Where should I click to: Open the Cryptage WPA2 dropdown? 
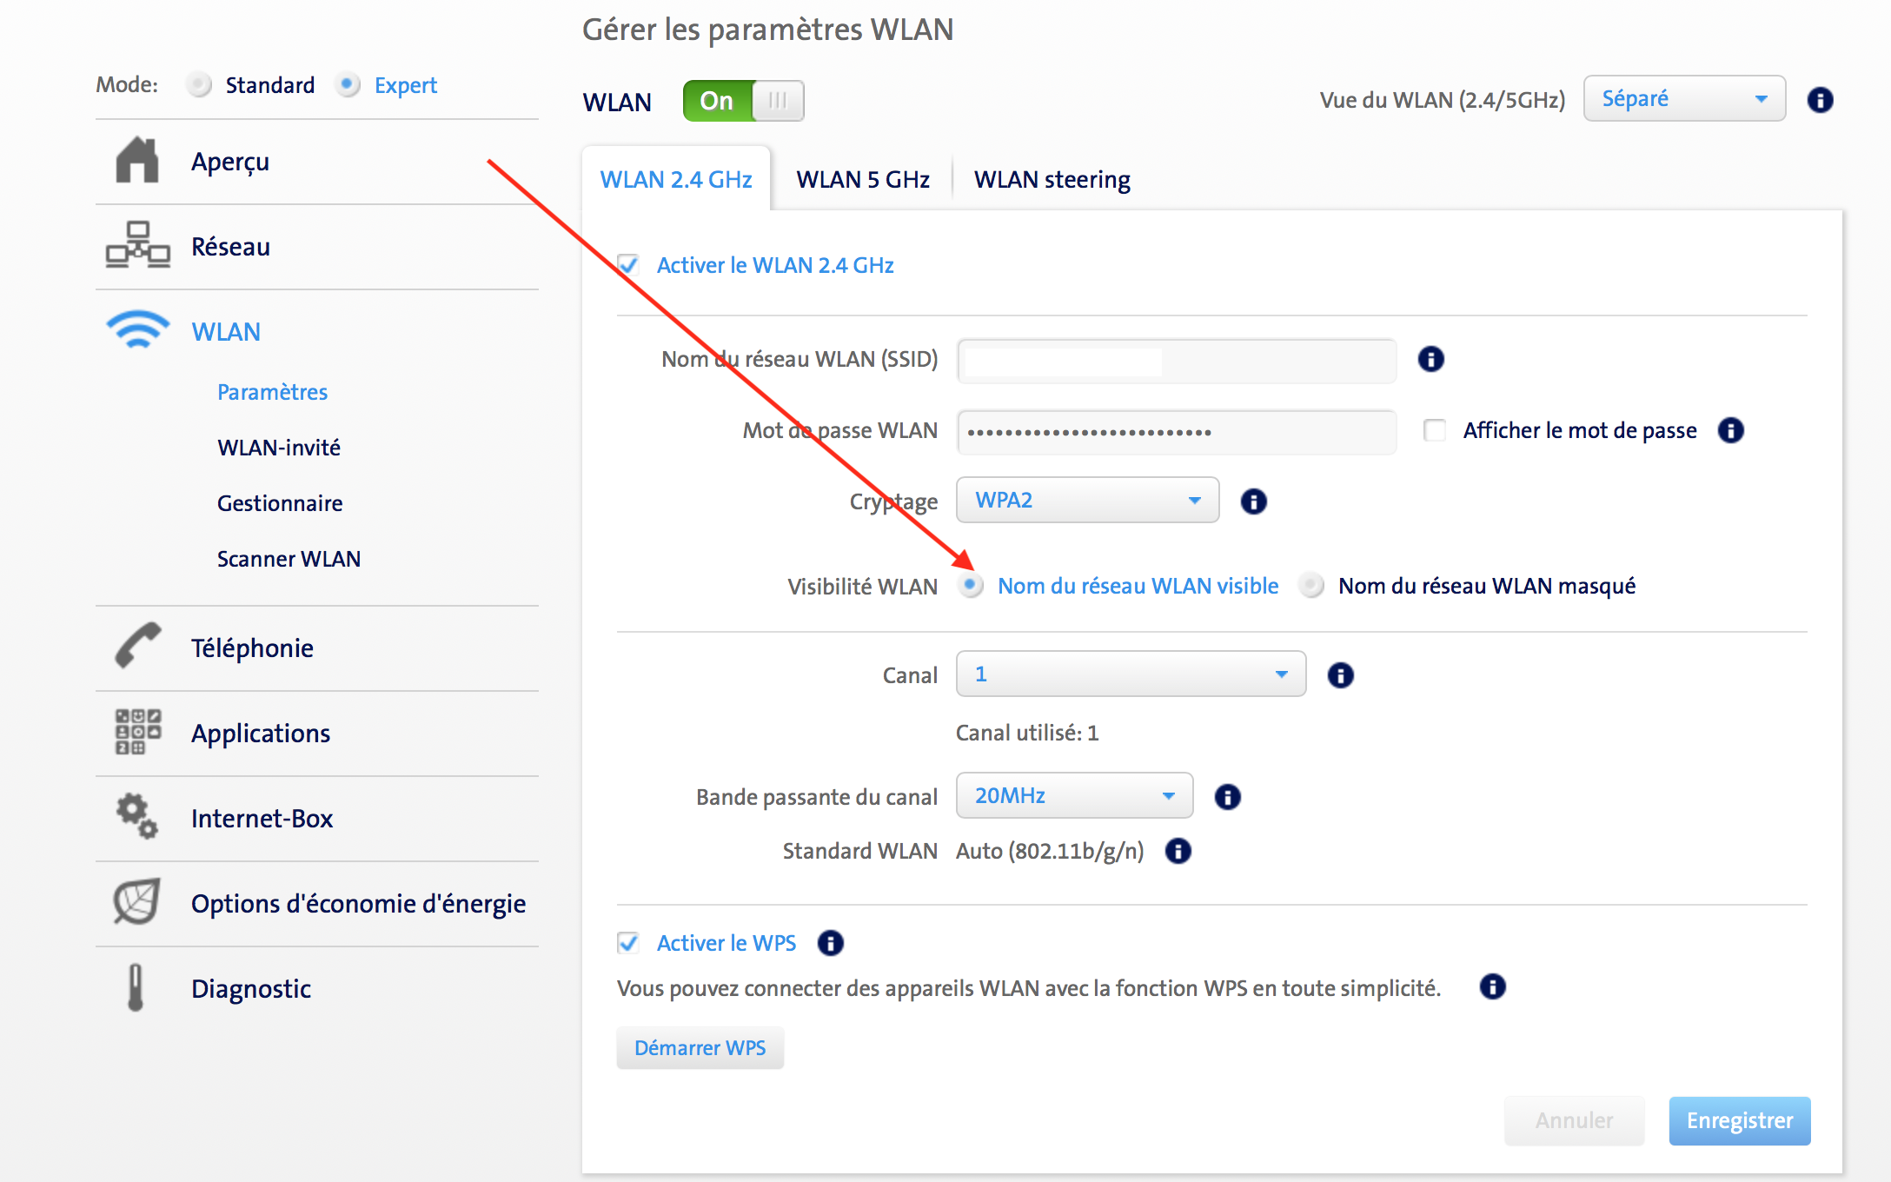coord(1087,501)
